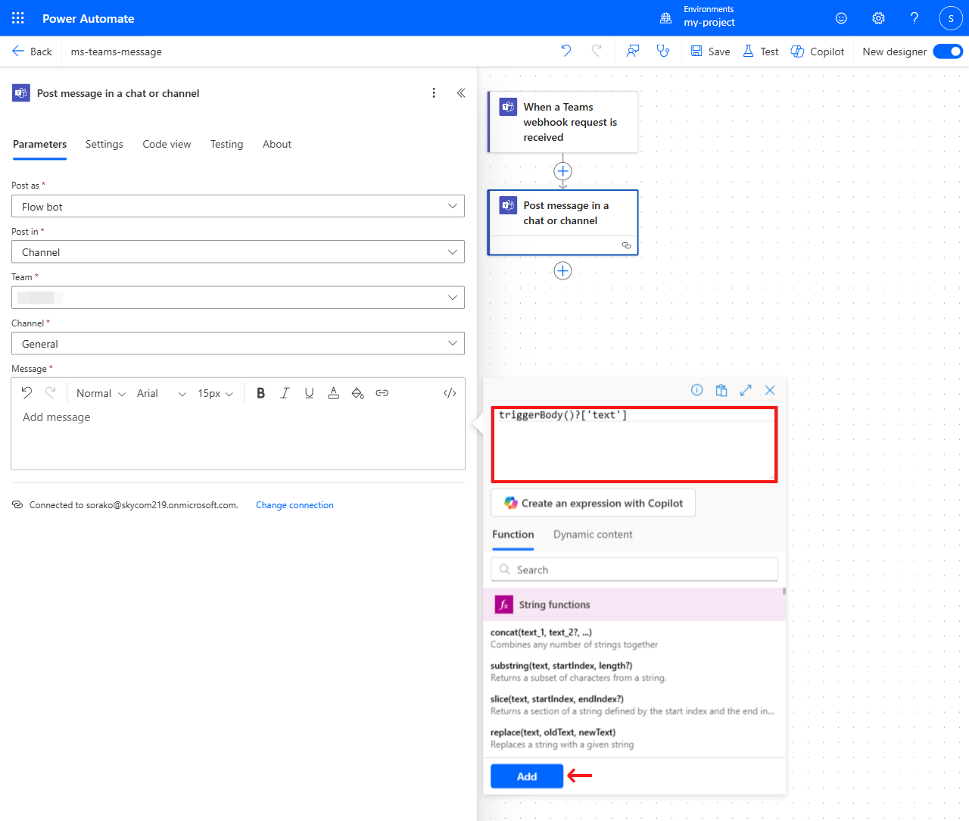Apply italic formatting to the message
The image size is (969, 821).
(285, 392)
